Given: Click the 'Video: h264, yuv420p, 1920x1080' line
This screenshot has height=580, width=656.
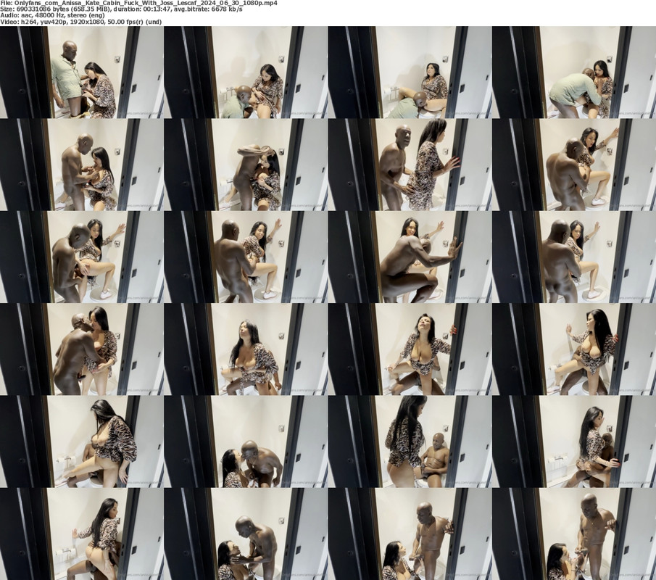Looking at the screenshot, I should (x=80, y=22).
